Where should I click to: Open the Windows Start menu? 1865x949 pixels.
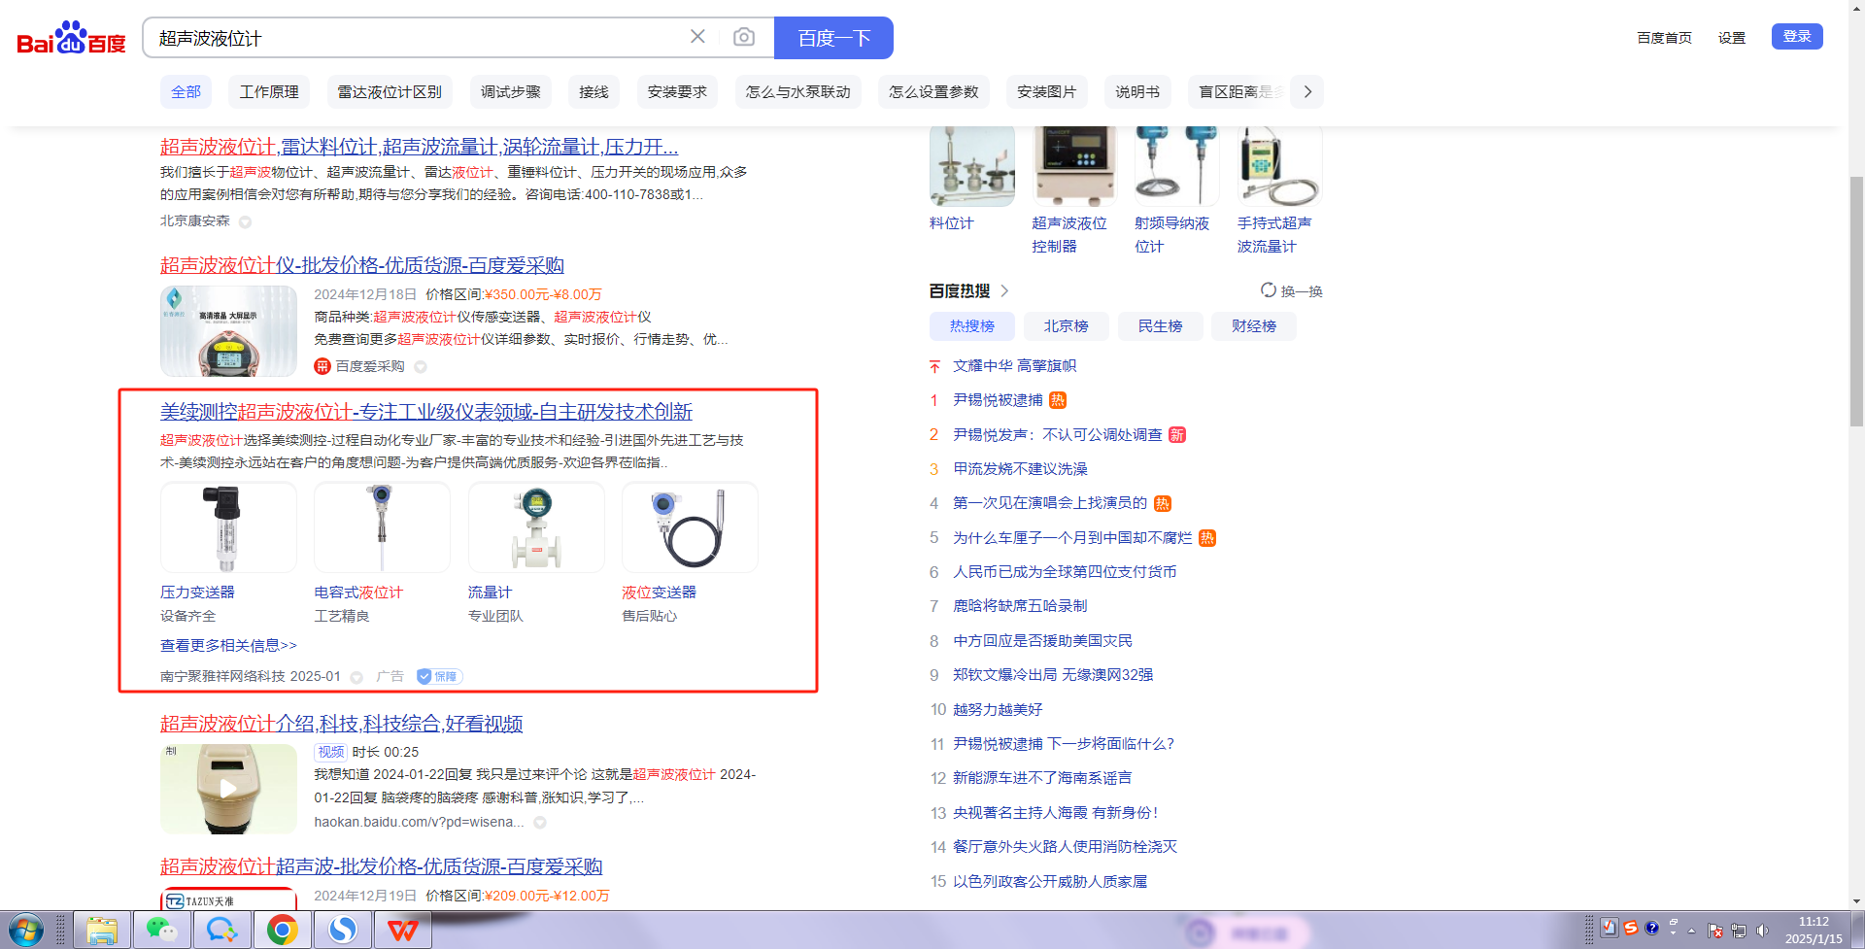26,931
